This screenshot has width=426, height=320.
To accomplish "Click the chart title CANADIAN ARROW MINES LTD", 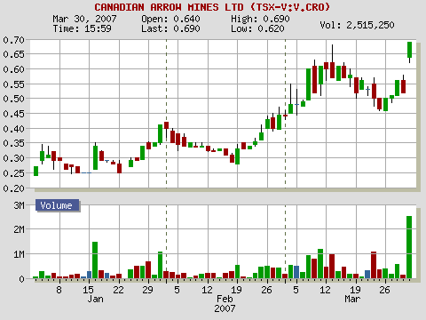I will (169, 7).
